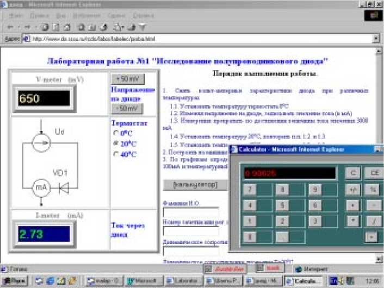
Task: Switch to the Laborator taskbar window
Action: pyautogui.click(x=184, y=281)
